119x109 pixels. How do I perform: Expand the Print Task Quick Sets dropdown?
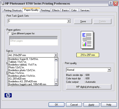69,21
